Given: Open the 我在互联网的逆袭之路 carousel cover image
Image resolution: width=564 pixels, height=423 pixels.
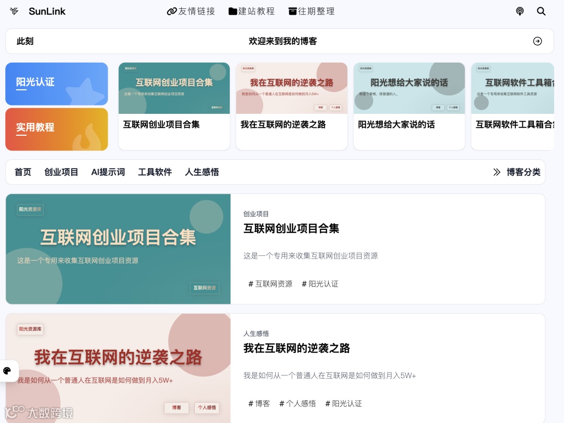Looking at the screenshot, I should (292, 88).
